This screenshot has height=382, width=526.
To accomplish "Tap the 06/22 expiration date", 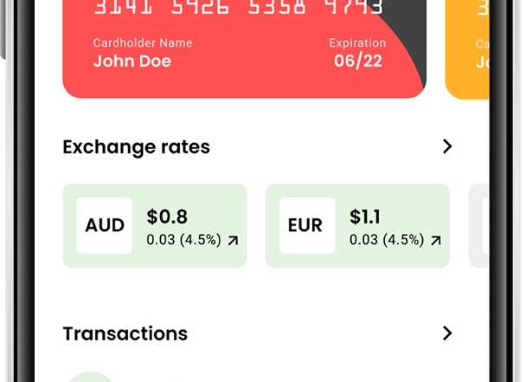I will pos(358,62).
